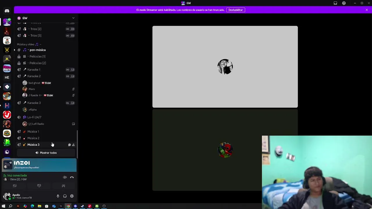Click the Mostrar todos button
The width and height of the screenshot is (372, 209).
[46, 153]
